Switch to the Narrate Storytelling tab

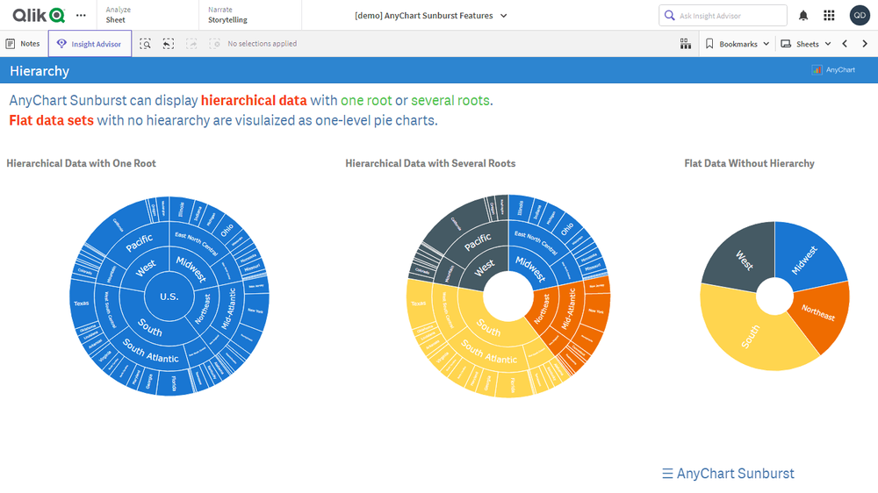[x=228, y=15]
